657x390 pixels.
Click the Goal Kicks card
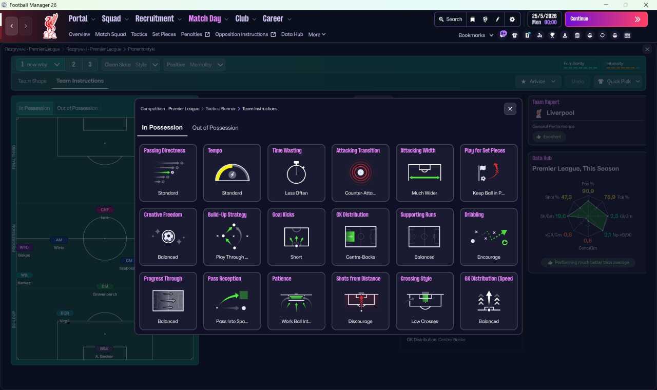pyautogui.click(x=296, y=237)
